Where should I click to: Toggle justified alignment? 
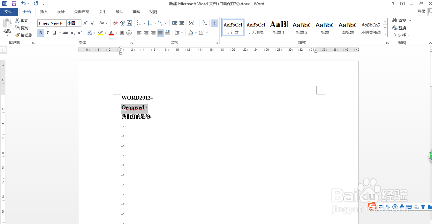click(x=160, y=33)
